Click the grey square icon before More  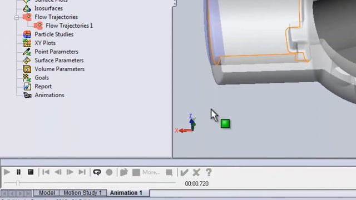click(136, 172)
